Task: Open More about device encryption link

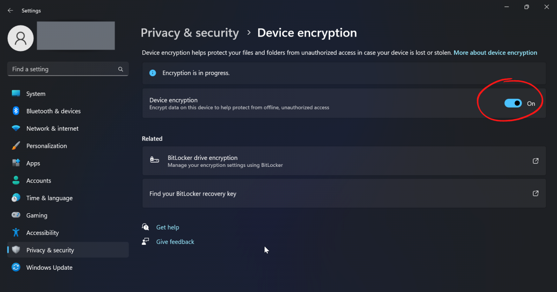Action: click(495, 53)
